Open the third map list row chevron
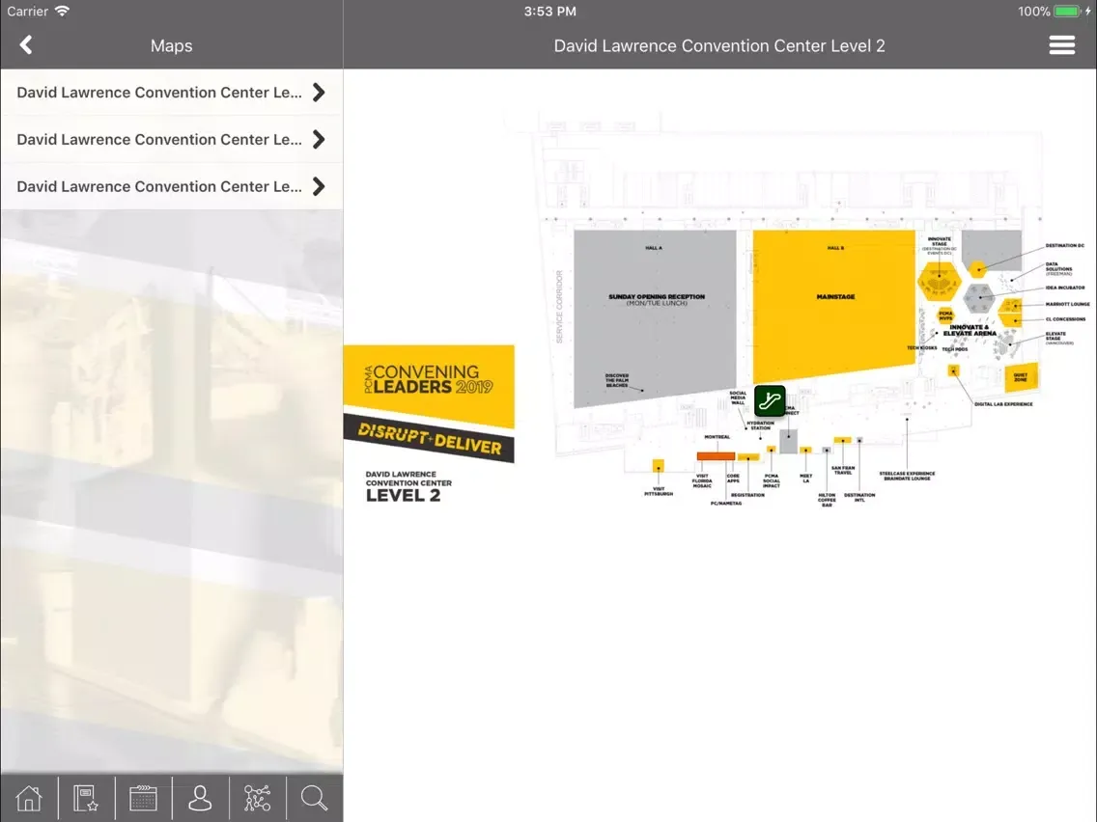 (319, 186)
